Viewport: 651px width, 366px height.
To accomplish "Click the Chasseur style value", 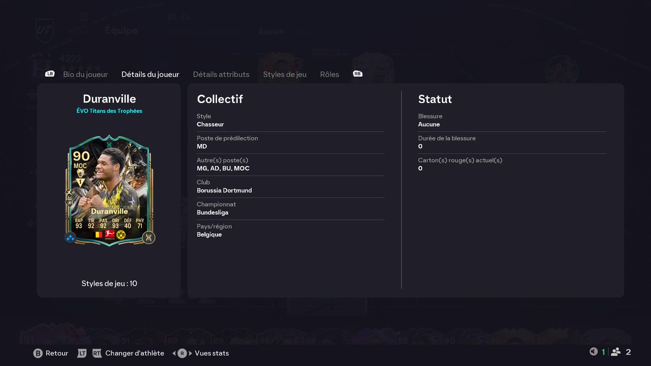I will tap(210, 124).
